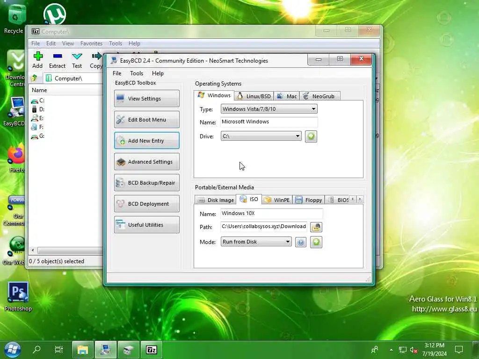Switch to the BIOS tab
The height and width of the screenshot is (359, 479).
(x=338, y=200)
